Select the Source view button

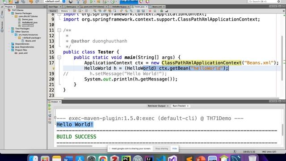53,11
